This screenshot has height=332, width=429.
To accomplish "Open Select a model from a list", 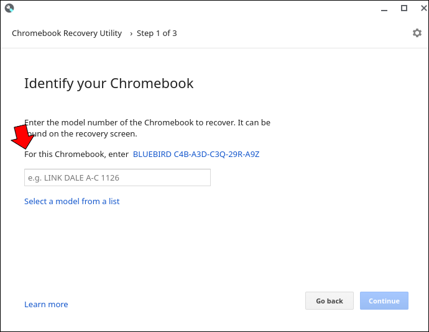I will (71, 202).
